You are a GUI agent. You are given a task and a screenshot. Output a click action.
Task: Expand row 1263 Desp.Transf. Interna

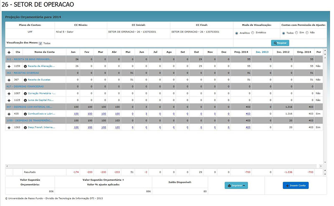click(9, 128)
